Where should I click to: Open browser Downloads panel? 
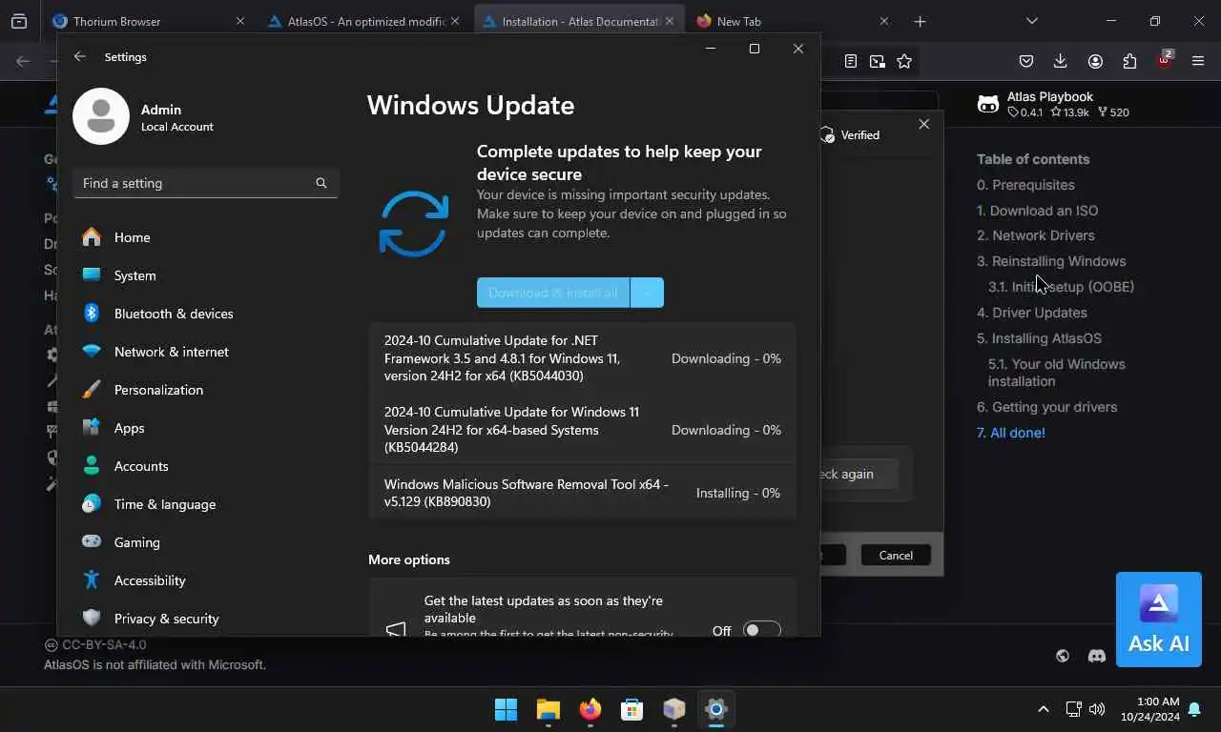[1061, 61]
